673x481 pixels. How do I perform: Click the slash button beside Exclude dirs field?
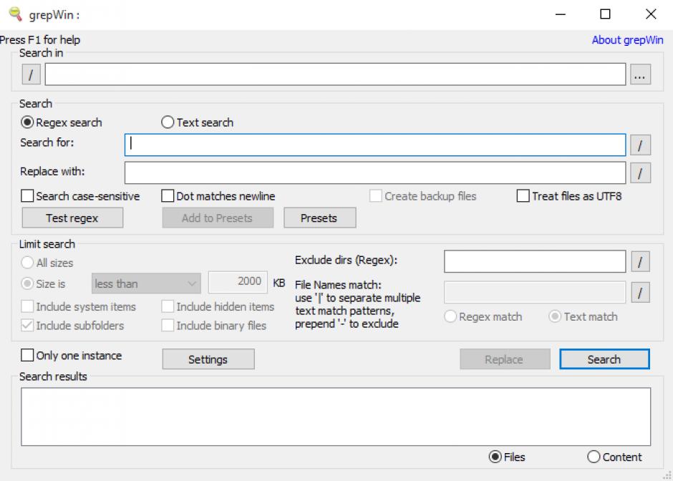pyautogui.click(x=640, y=262)
